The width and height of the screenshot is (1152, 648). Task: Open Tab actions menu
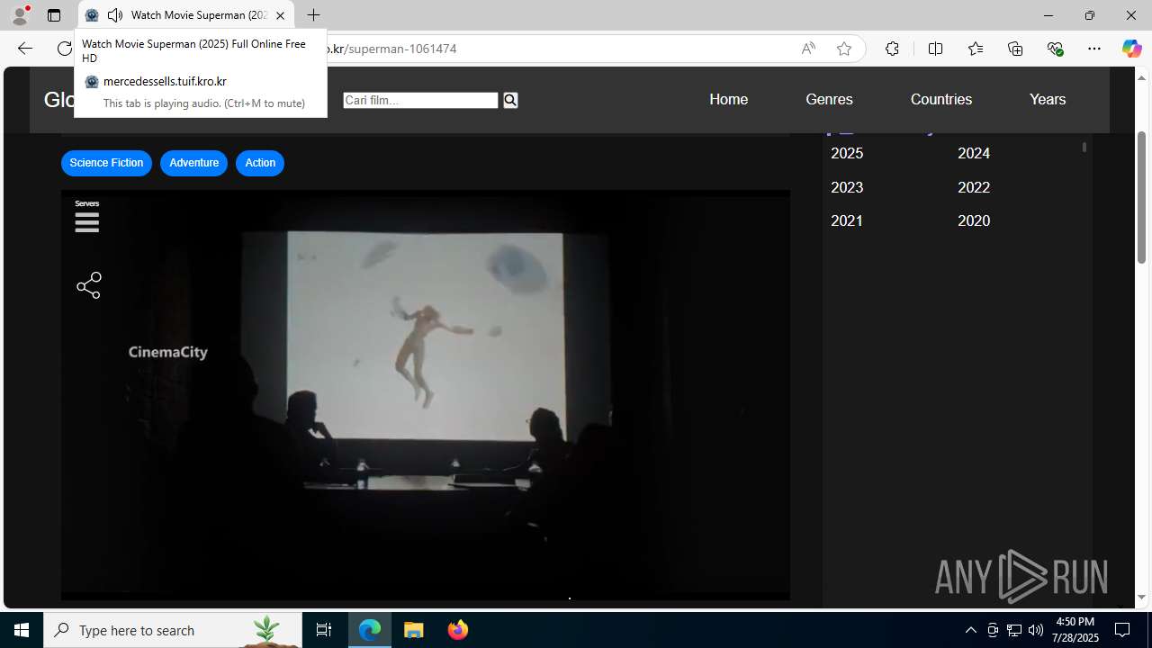coord(54,15)
